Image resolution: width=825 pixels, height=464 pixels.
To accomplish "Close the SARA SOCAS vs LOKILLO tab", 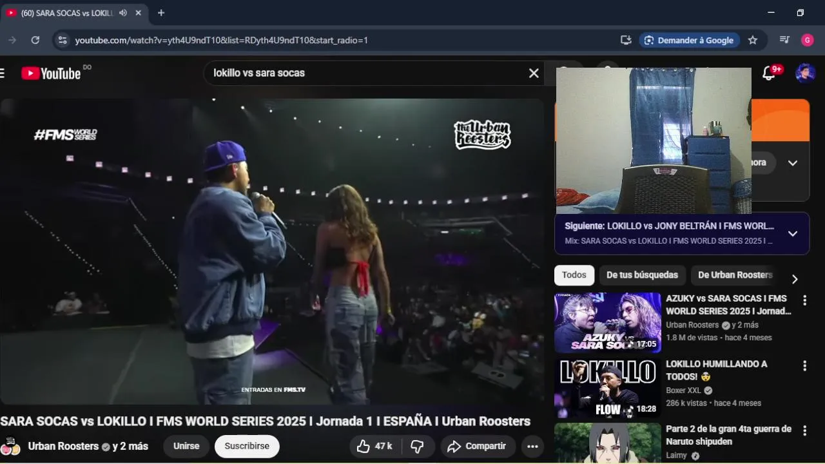I will tap(138, 13).
